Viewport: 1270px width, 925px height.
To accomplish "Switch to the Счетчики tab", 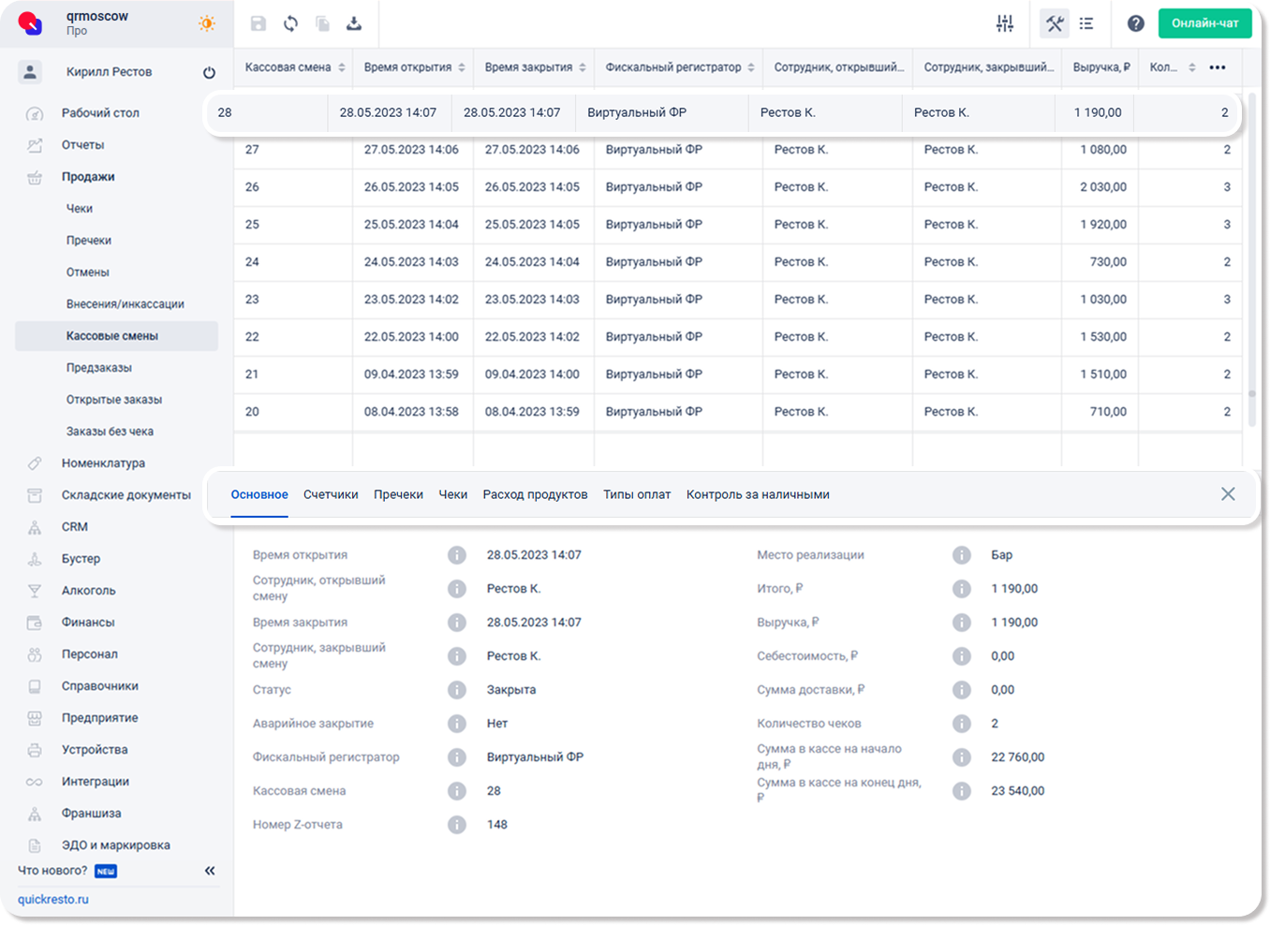I will pos(331,494).
